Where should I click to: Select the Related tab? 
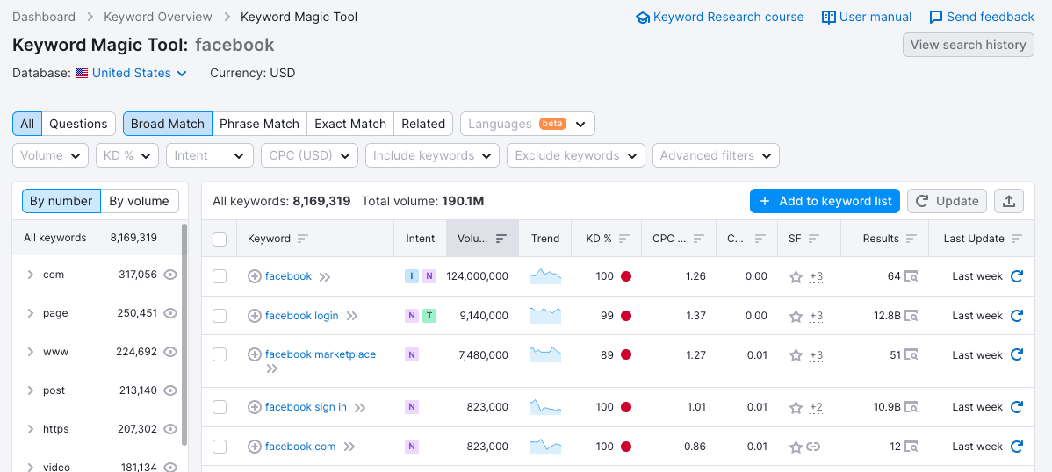pyautogui.click(x=423, y=124)
